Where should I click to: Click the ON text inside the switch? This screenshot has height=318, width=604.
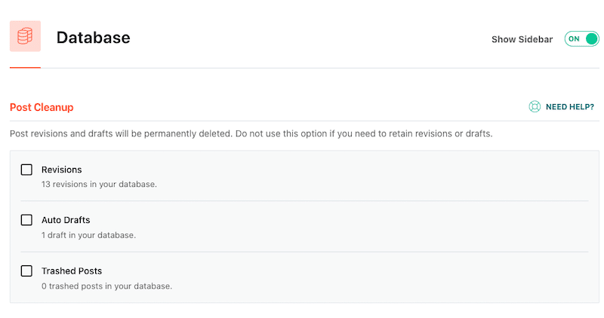[575, 39]
